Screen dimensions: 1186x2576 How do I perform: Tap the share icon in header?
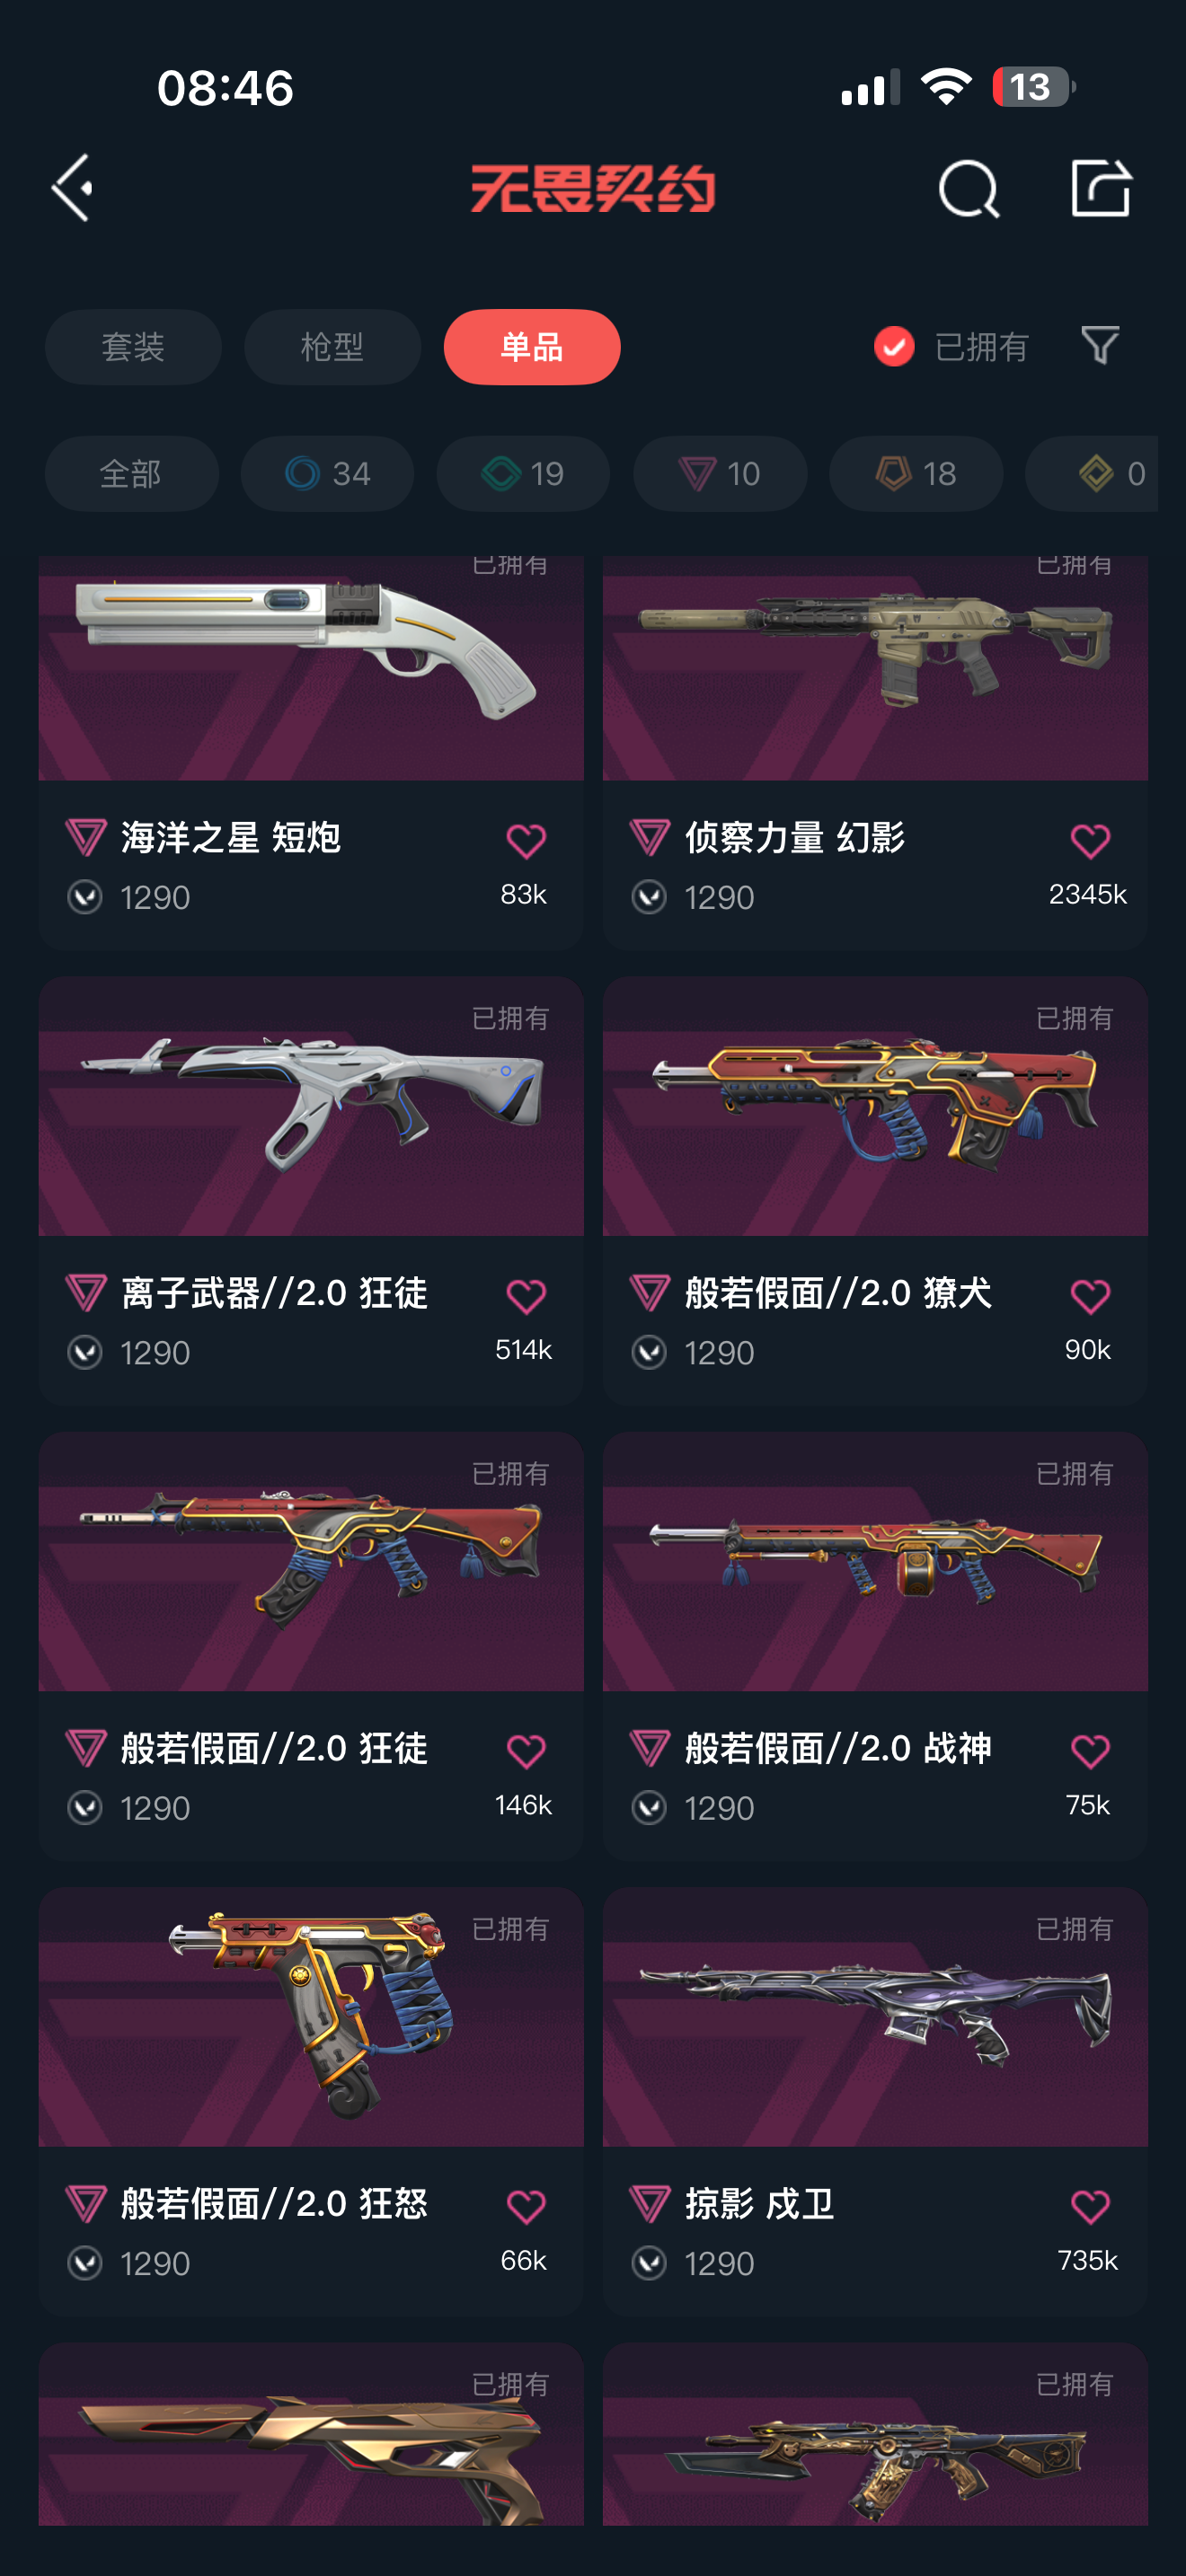[x=1100, y=187]
